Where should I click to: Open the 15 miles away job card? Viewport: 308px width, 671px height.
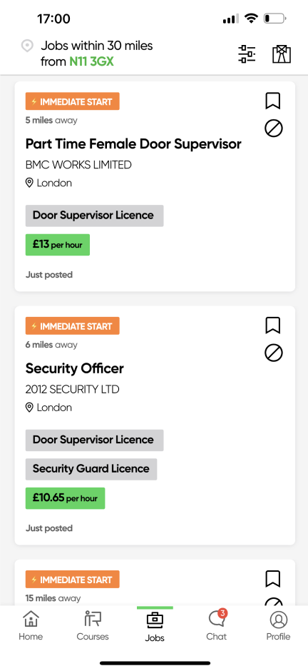coord(155,582)
